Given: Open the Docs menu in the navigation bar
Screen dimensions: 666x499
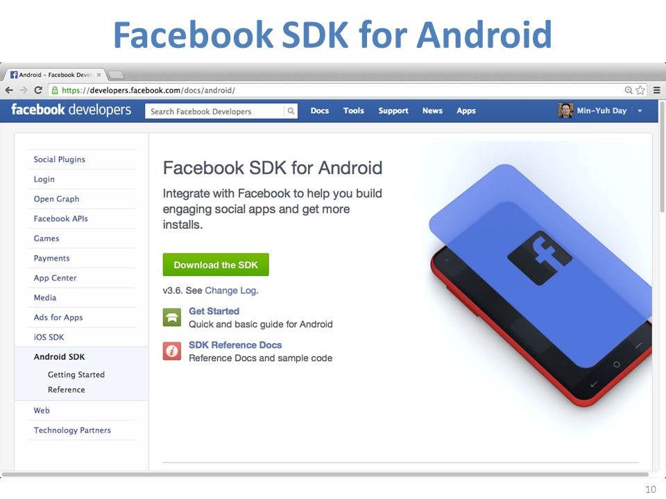Looking at the screenshot, I should click(319, 111).
